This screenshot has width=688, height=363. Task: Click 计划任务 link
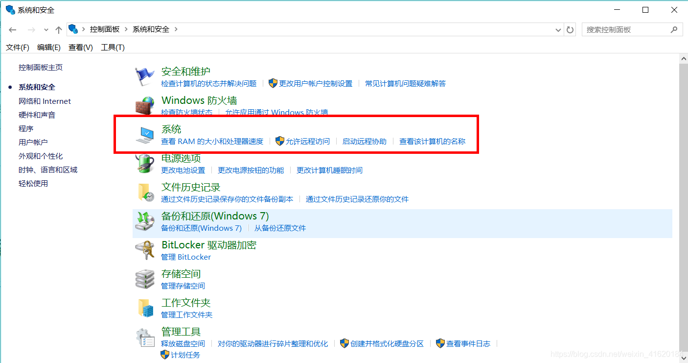[185, 355]
